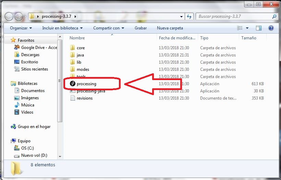The image size is (281, 180).
Task: Select the processing application icon
Action: click(72, 83)
